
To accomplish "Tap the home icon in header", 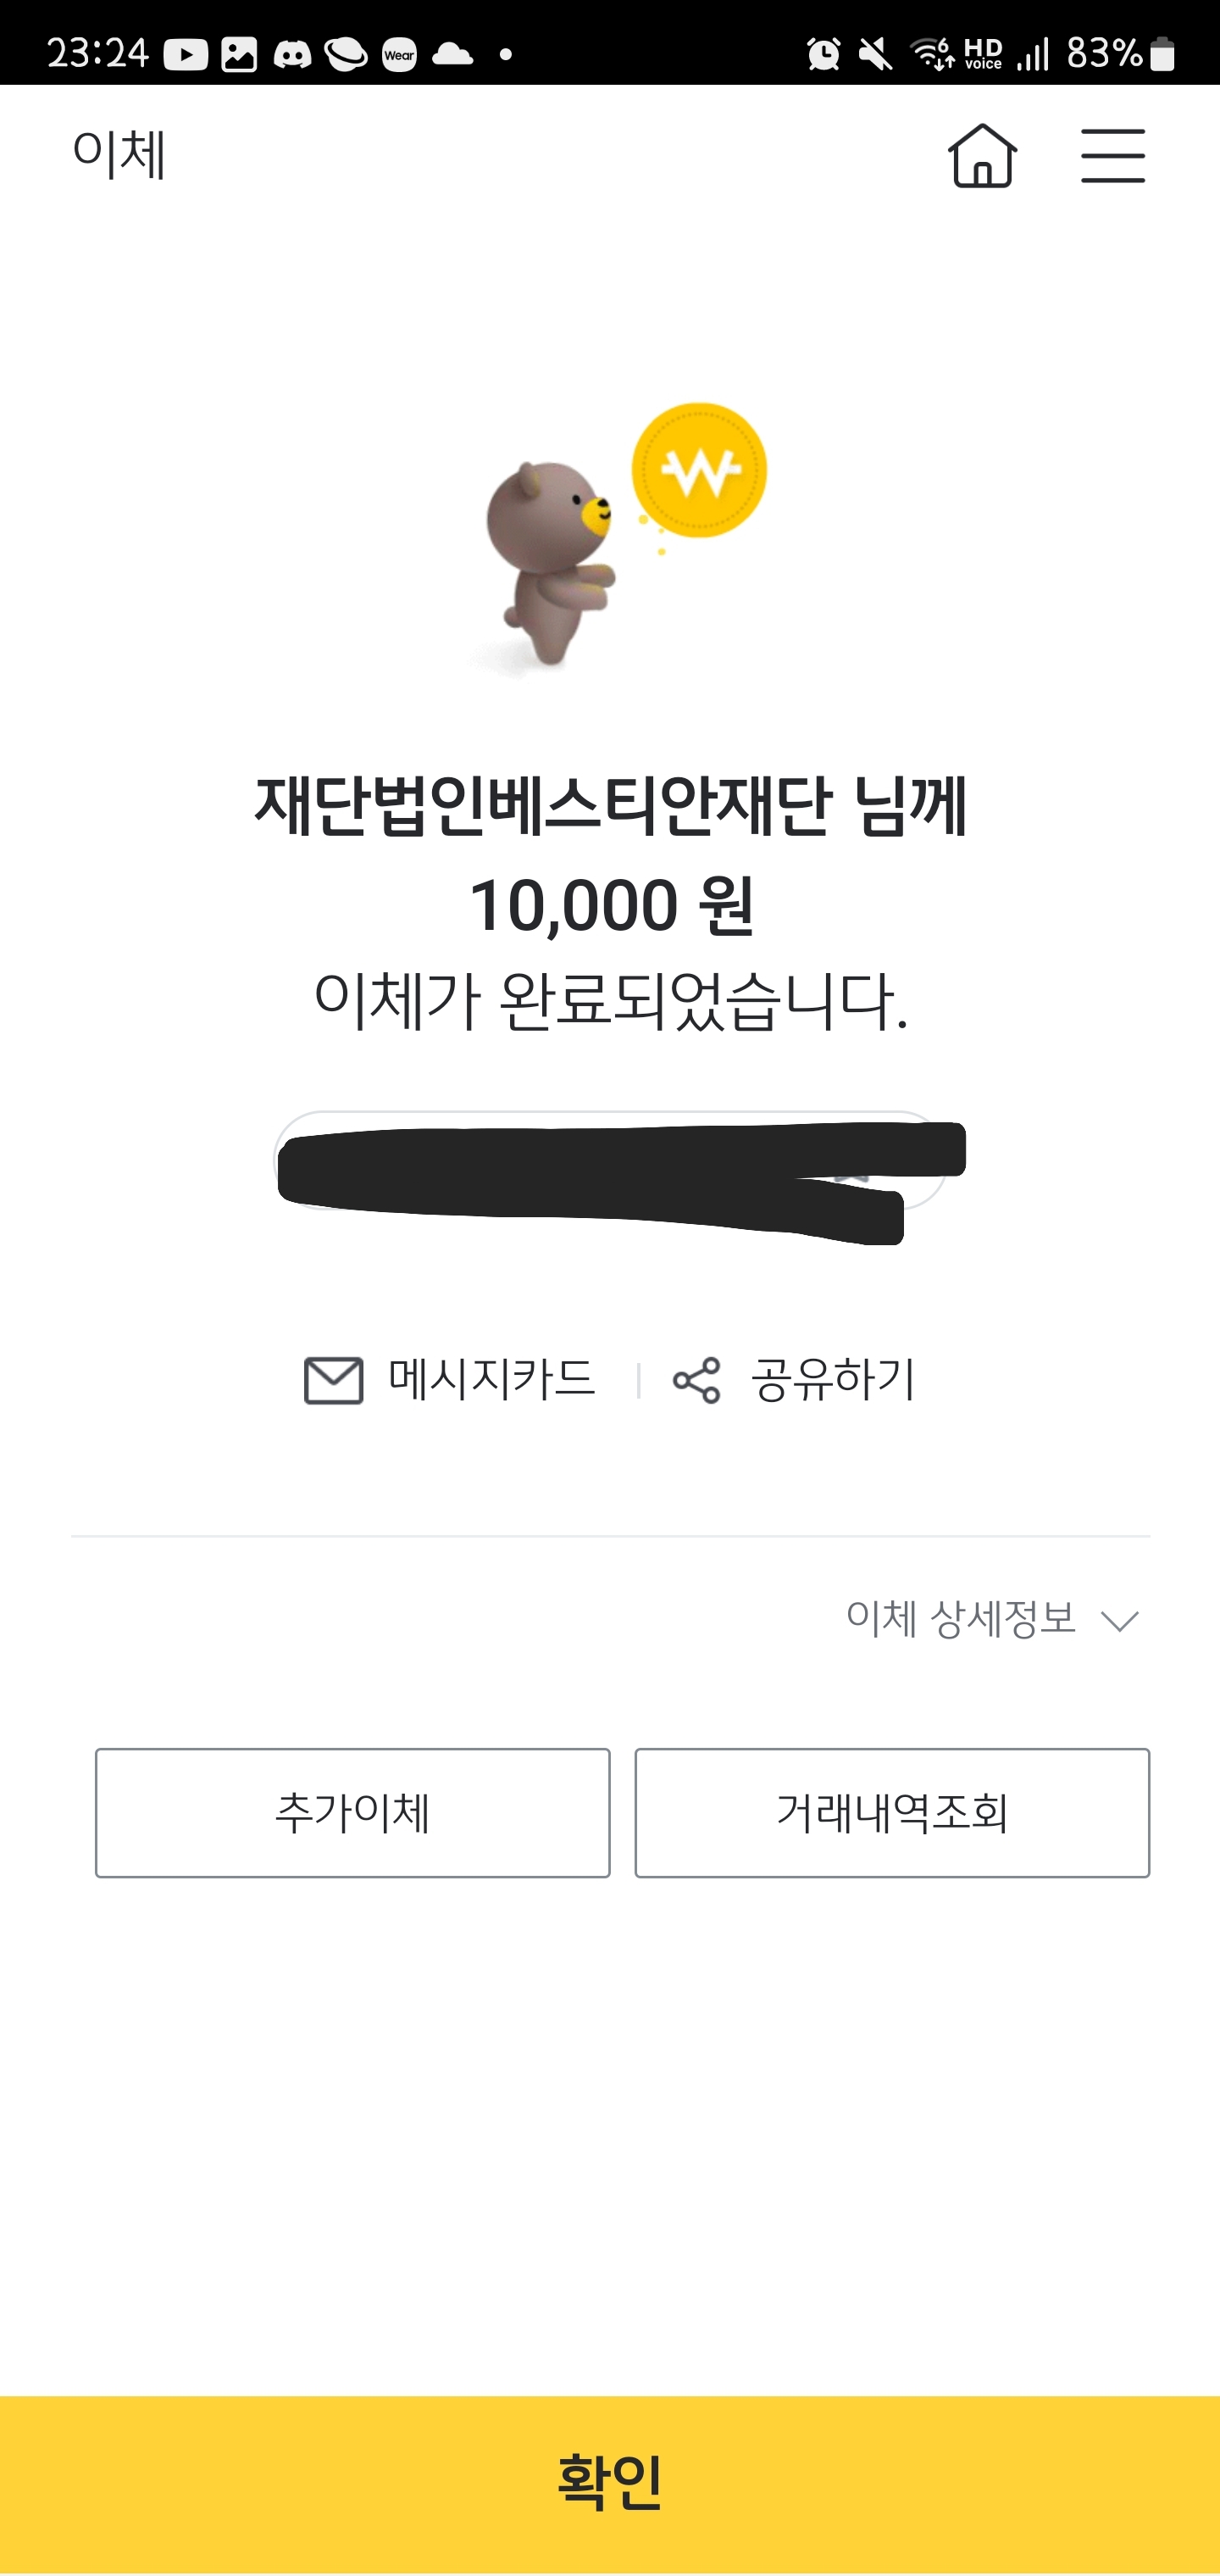I will 982,156.
